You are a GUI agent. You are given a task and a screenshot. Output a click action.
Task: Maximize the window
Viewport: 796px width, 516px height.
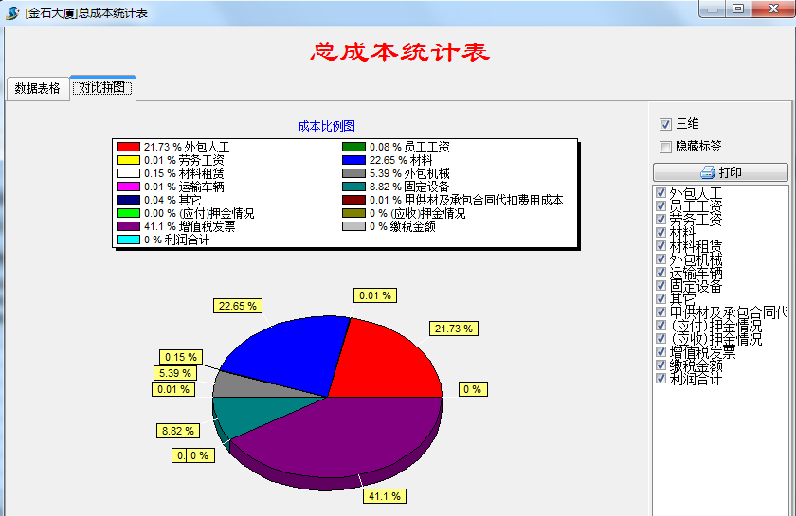point(737,9)
